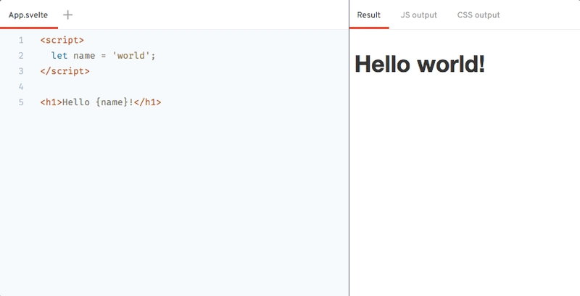Click the "let" keyword on line 2
The image size is (580, 296).
click(59, 55)
